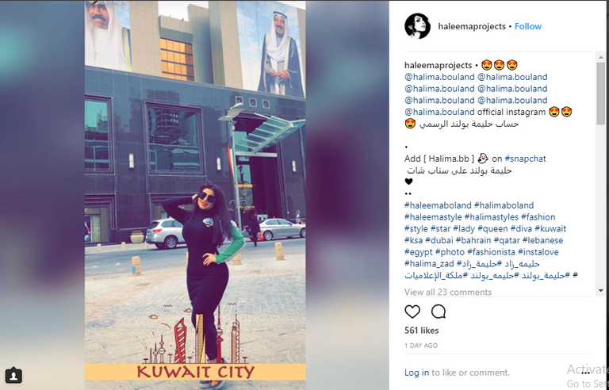Click the comment speech bubble icon
609x390 pixels.
[x=438, y=312]
